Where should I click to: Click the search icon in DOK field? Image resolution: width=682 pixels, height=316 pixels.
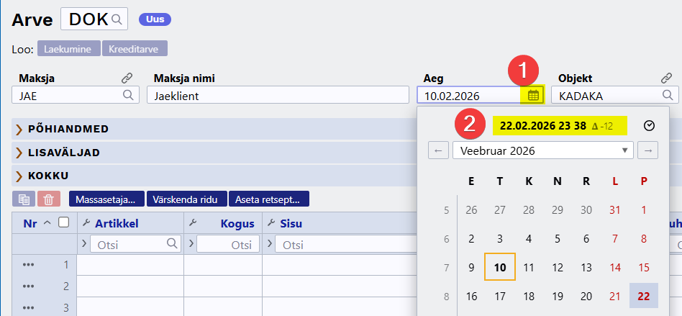pyautogui.click(x=117, y=19)
